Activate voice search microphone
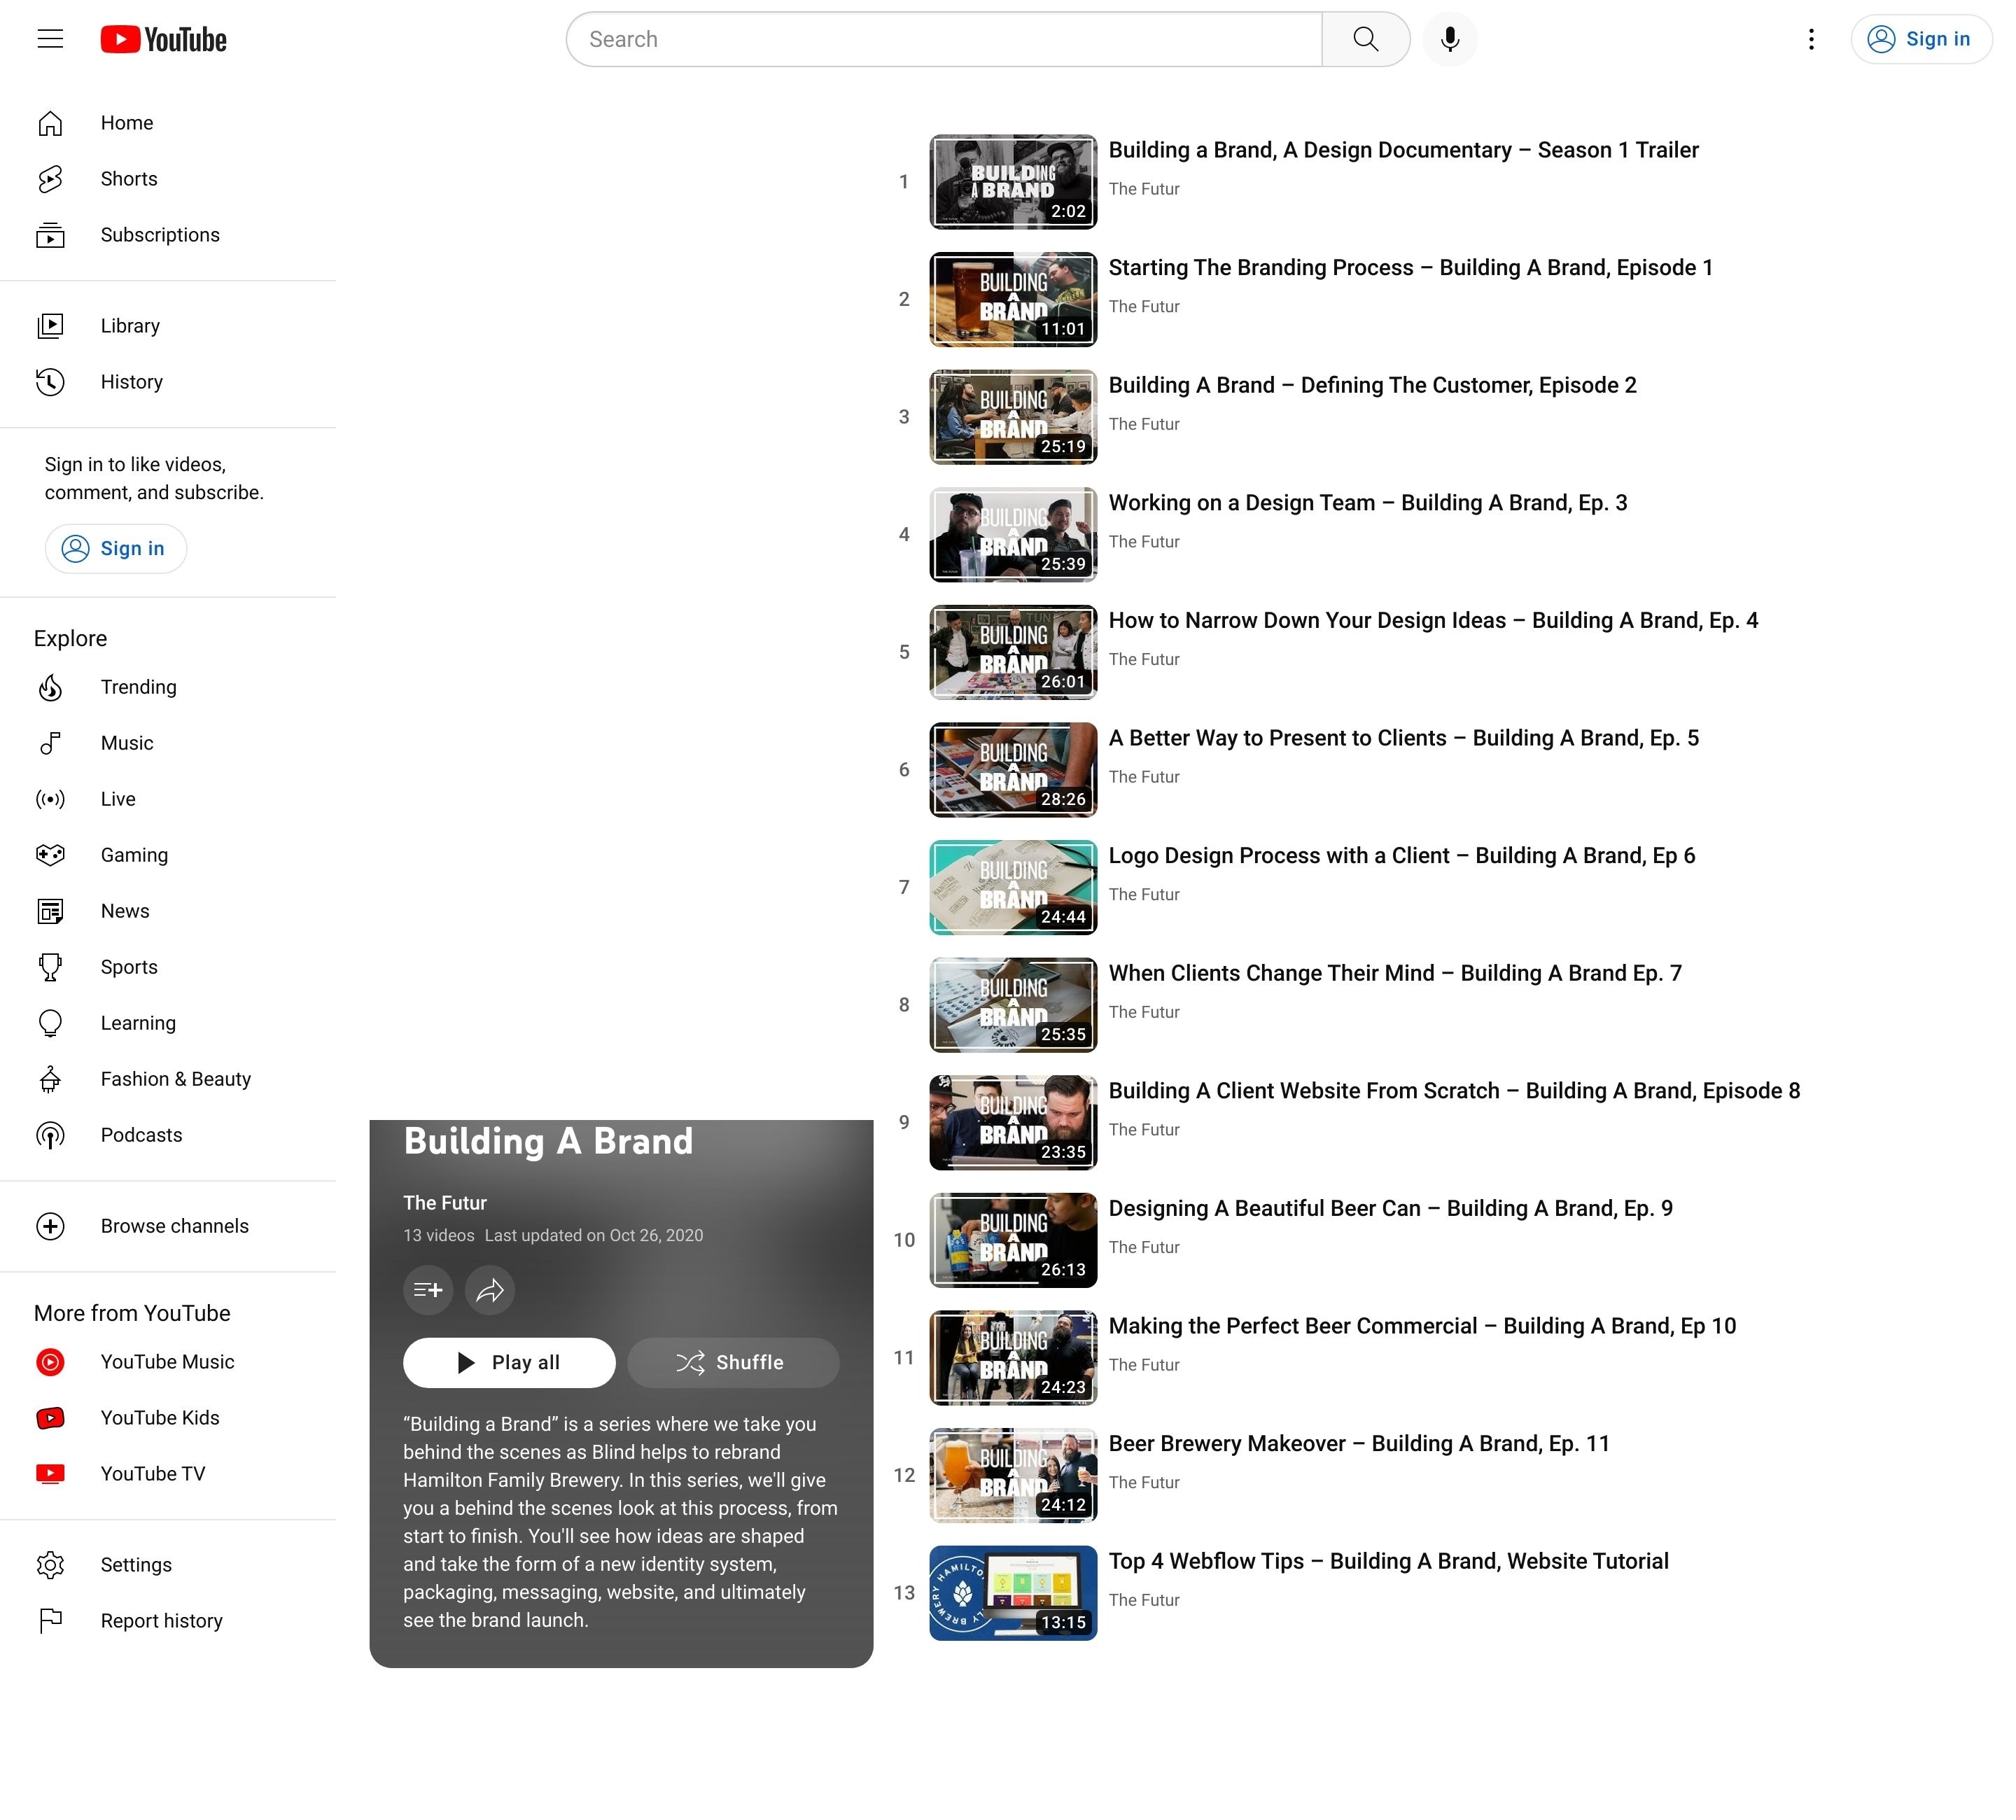Image resolution: width=2016 pixels, height=1820 pixels. pyautogui.click(x=1449, y=39)
